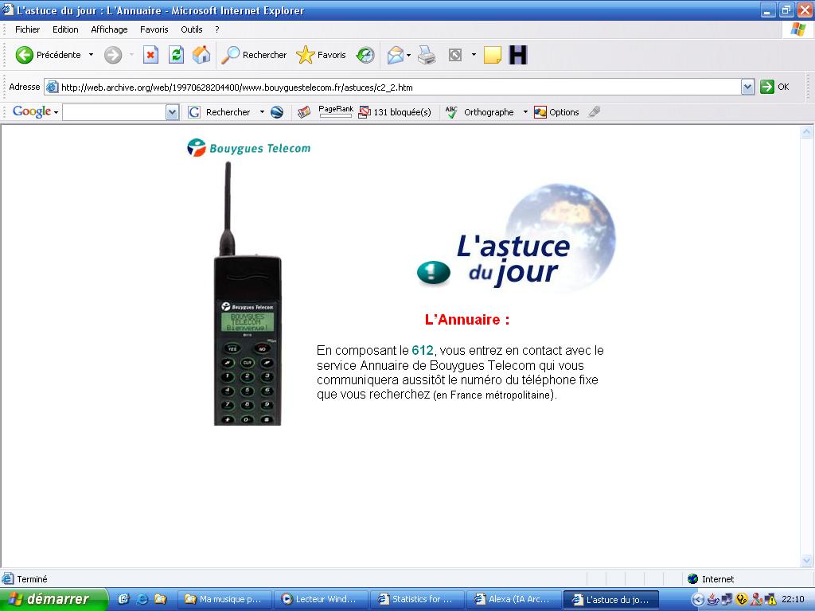815x611 pixels.
Task: Open the History clock icon
Action: [x=365, y=55]
